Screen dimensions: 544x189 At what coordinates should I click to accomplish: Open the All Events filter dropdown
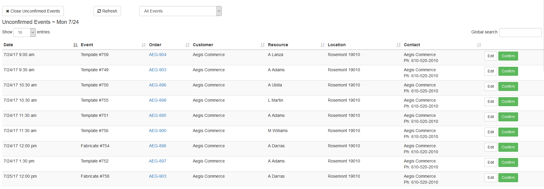[x=180, y=11]
